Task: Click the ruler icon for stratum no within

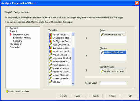Action: 50,72
